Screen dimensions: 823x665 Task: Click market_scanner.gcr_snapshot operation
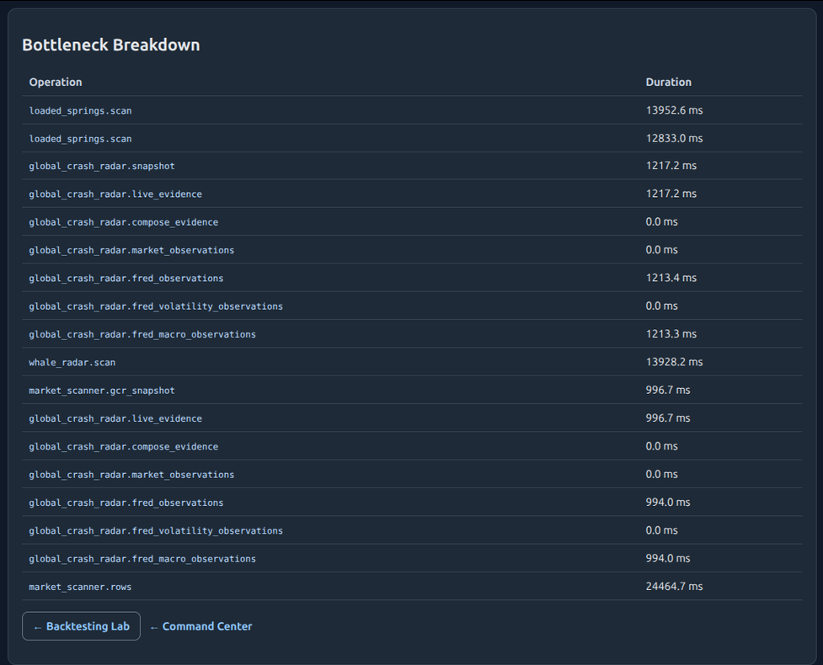click(102, 391)
